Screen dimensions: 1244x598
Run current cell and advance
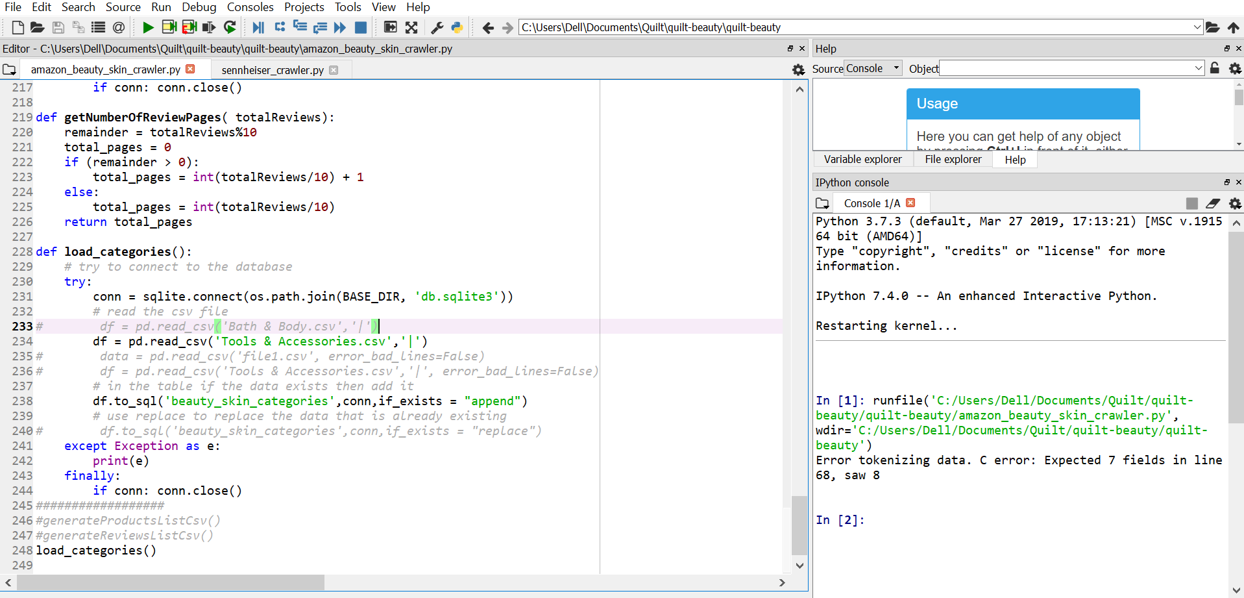click(189, 27)
